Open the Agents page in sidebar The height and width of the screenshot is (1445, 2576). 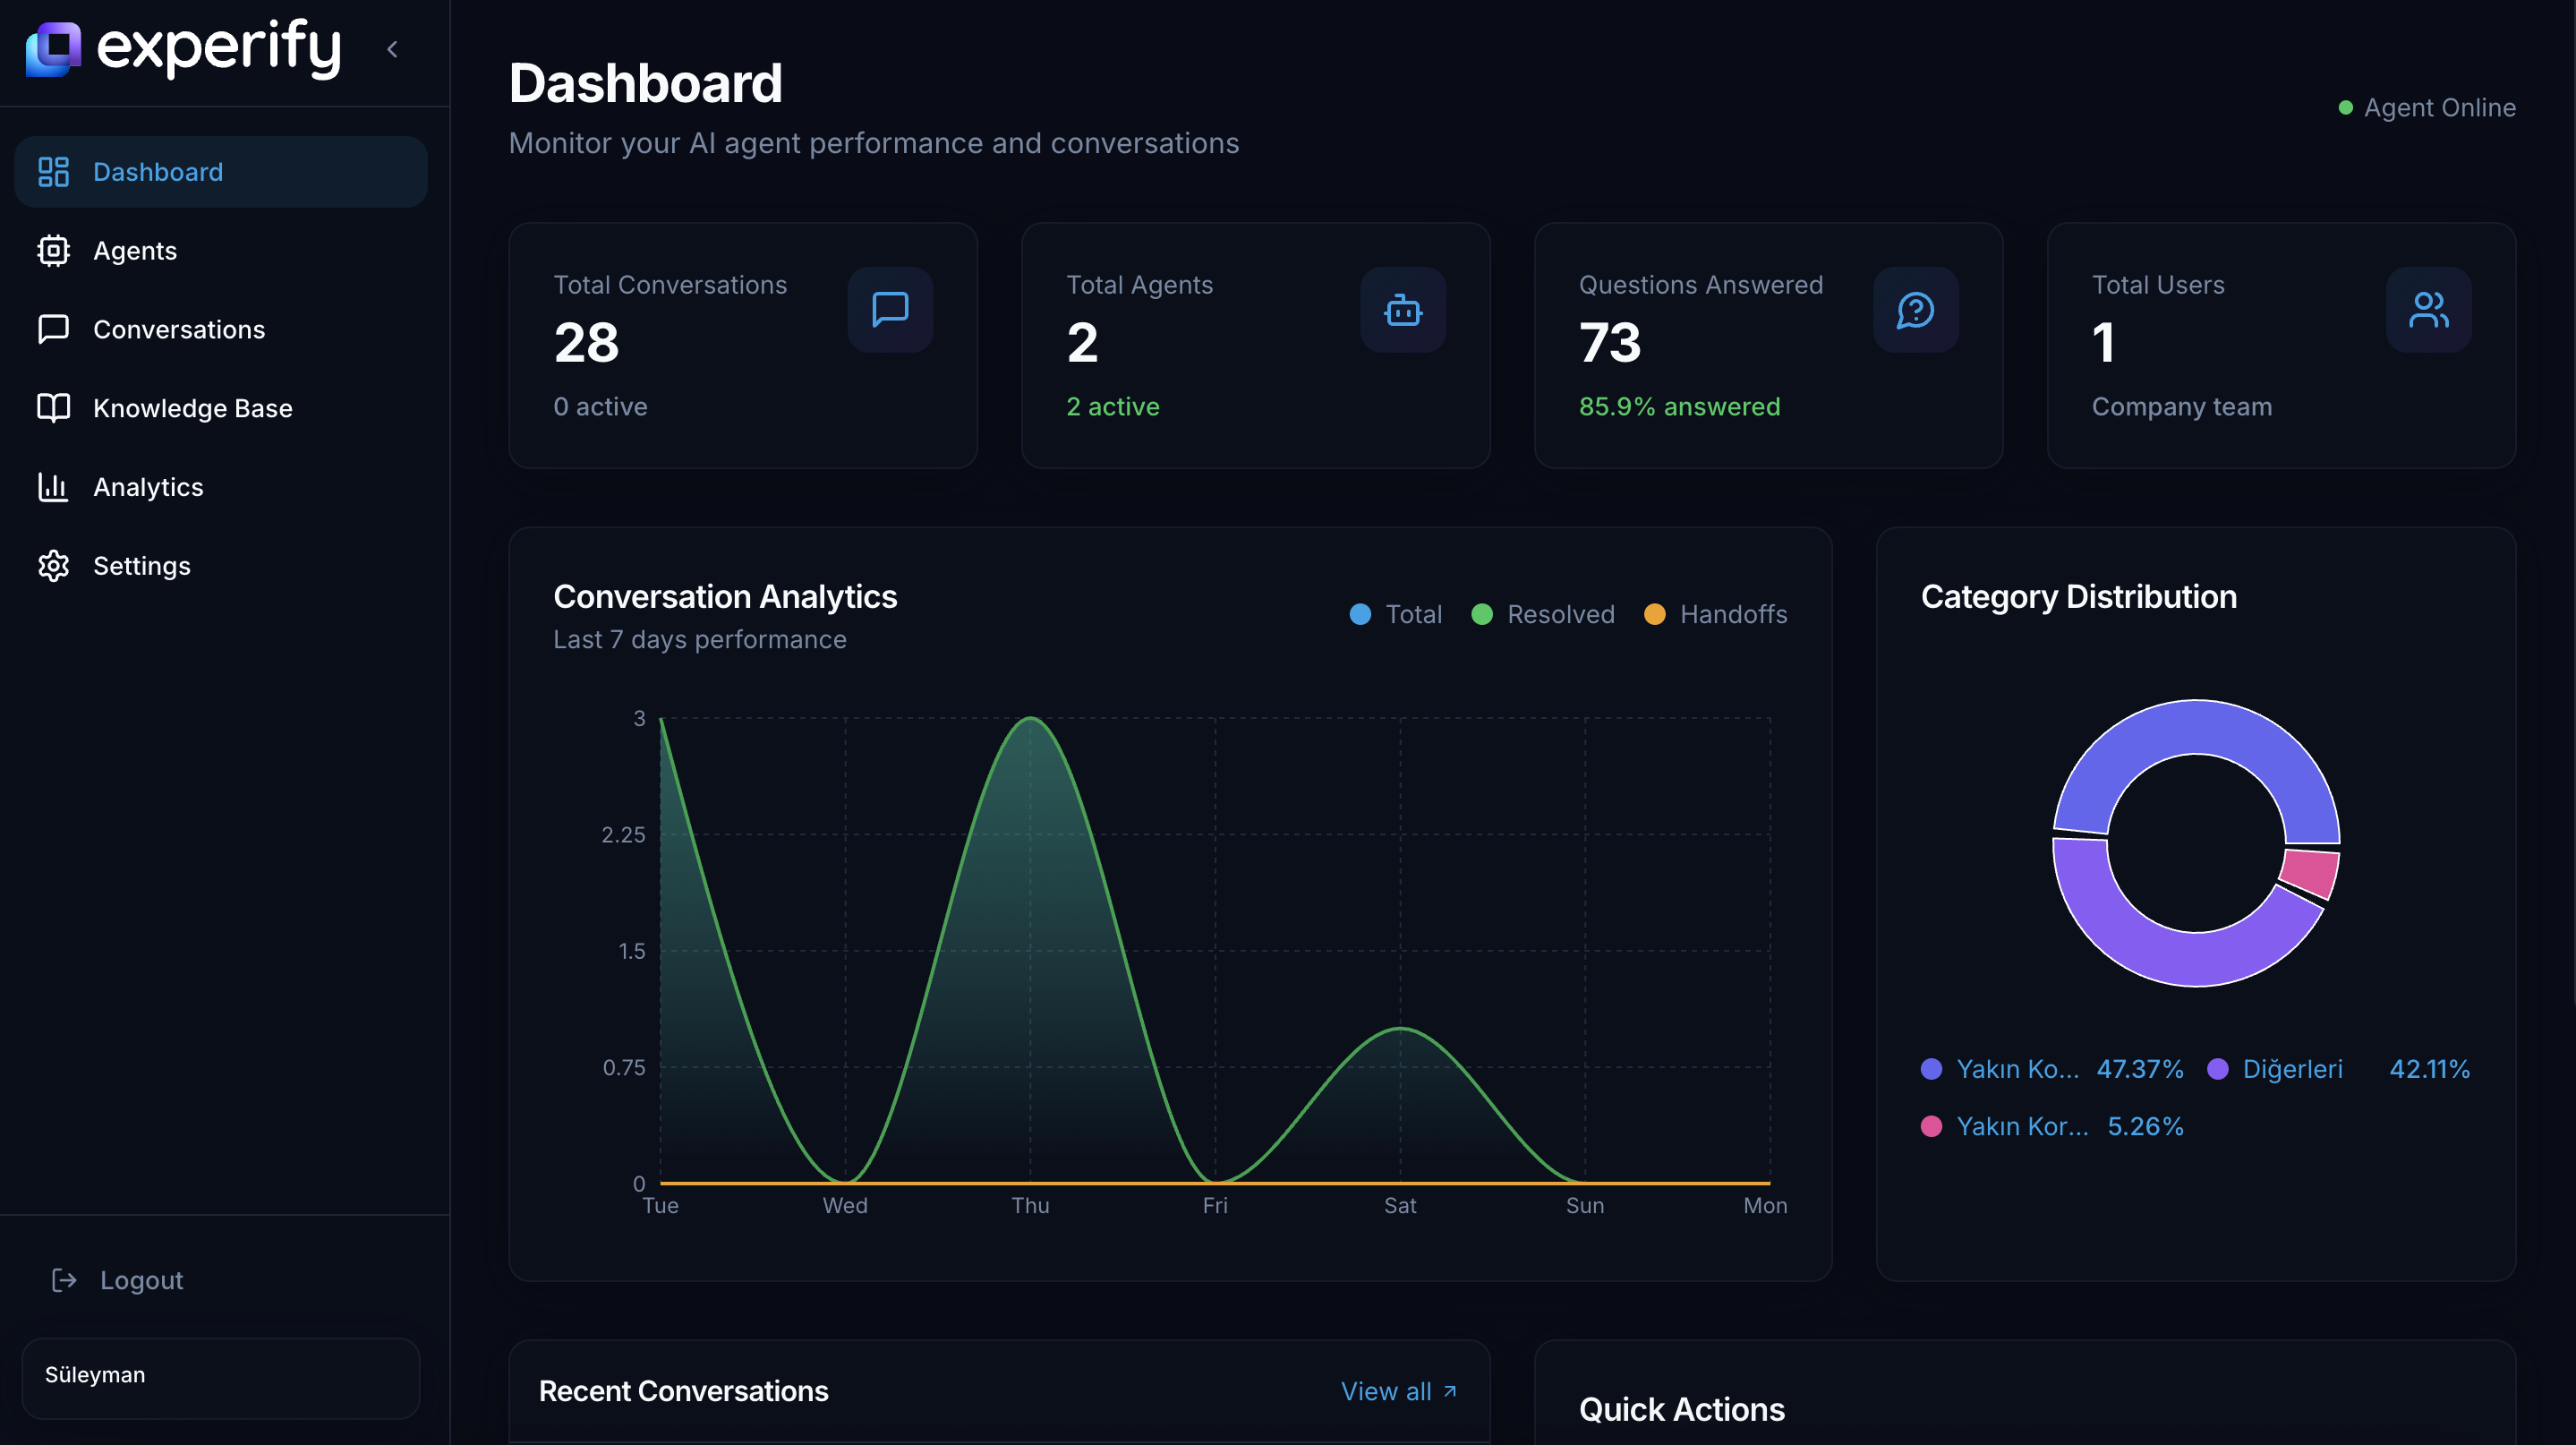click(x=134, y=251)
